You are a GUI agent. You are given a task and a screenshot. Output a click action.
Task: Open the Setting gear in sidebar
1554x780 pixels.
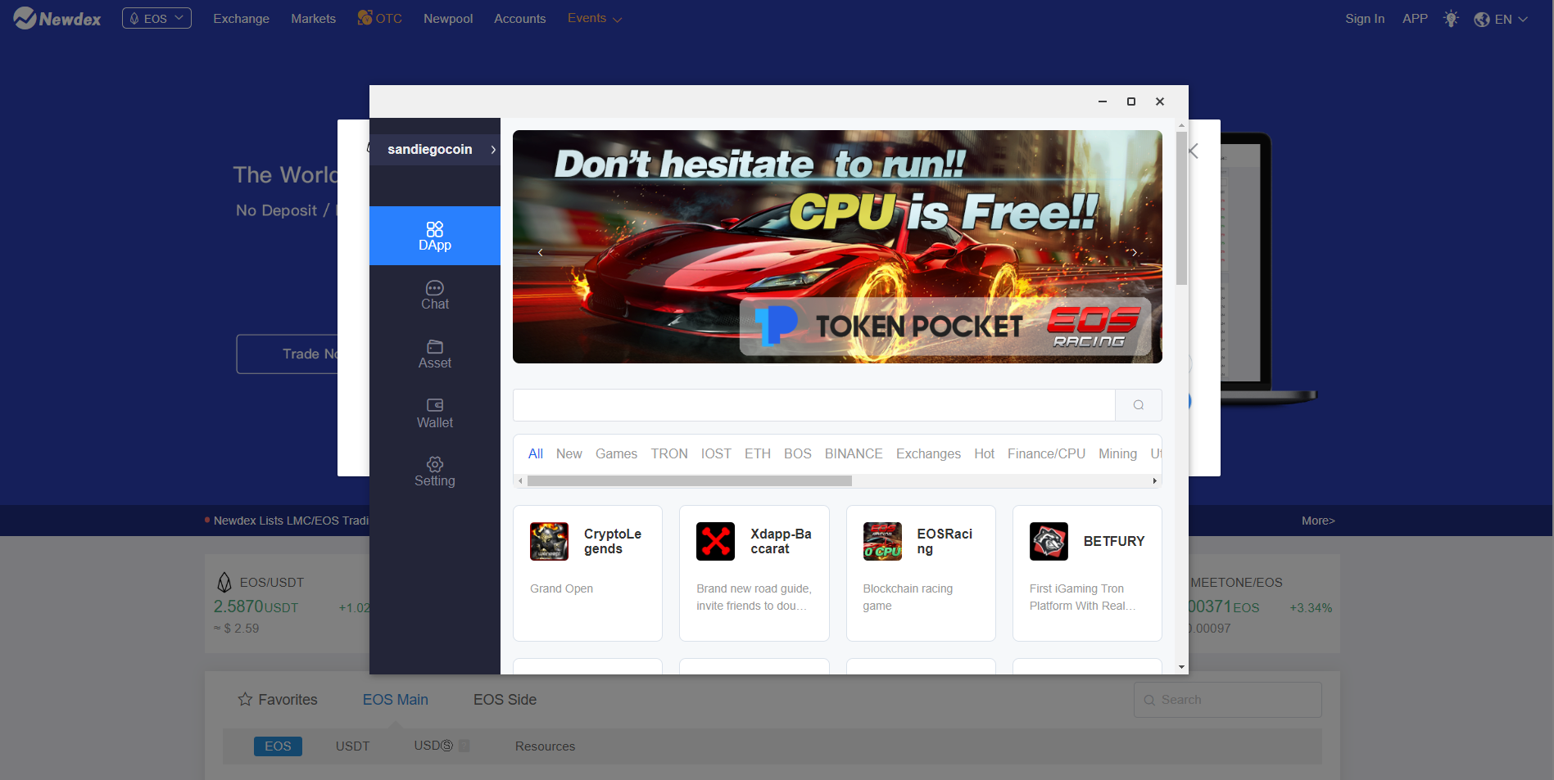click(x=434, y=464)
